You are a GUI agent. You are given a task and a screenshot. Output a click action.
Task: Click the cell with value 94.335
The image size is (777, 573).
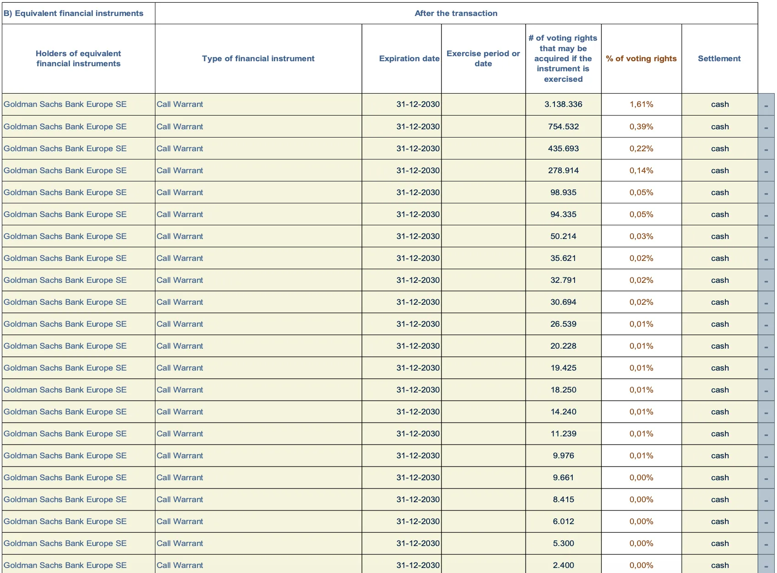pyautogui.click(x=564, y=214)
